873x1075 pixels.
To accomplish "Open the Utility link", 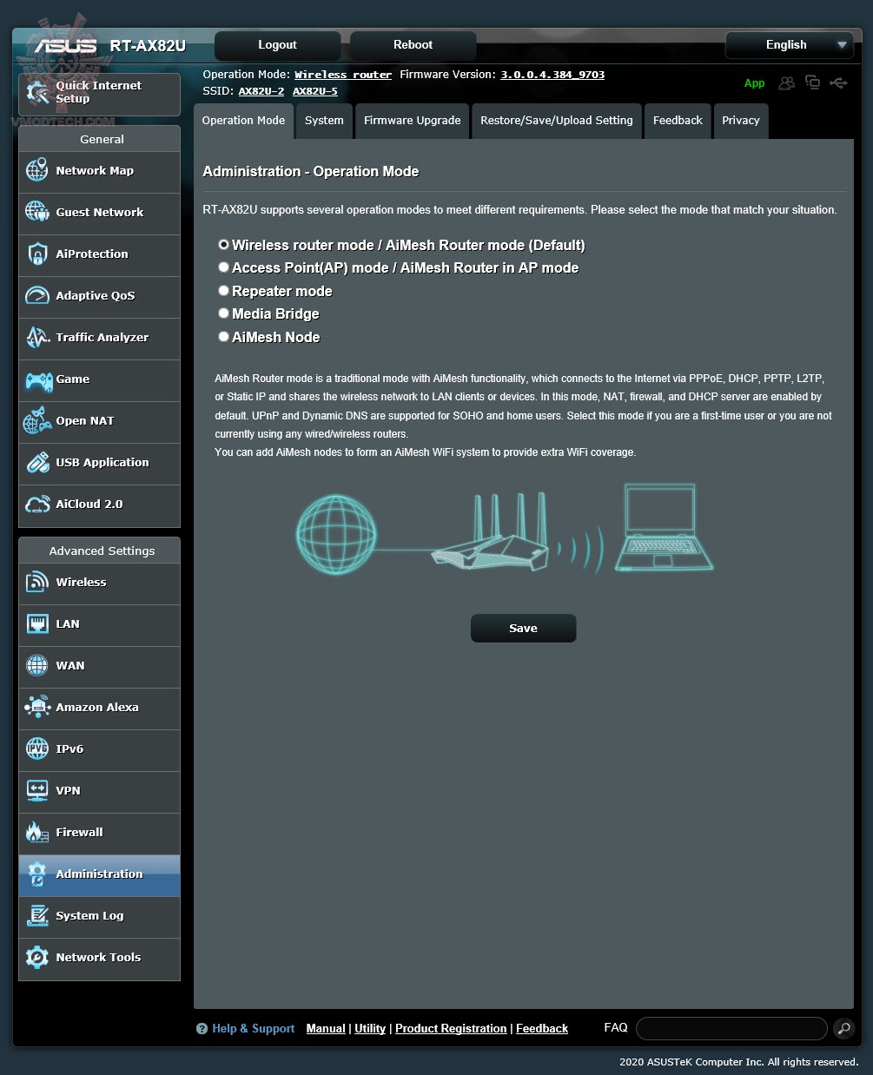I will pyautogui.click(x=370, y=1028).
